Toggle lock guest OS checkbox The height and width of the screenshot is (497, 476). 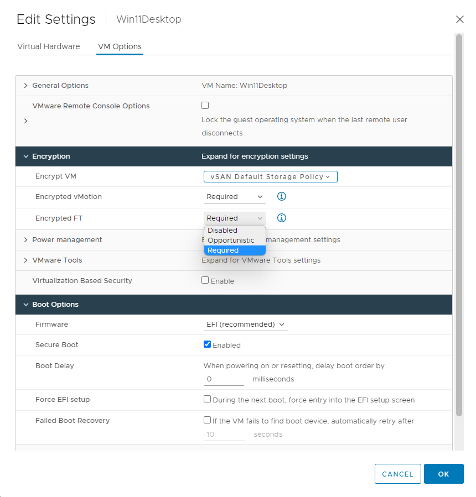click(x=205, y=105)
